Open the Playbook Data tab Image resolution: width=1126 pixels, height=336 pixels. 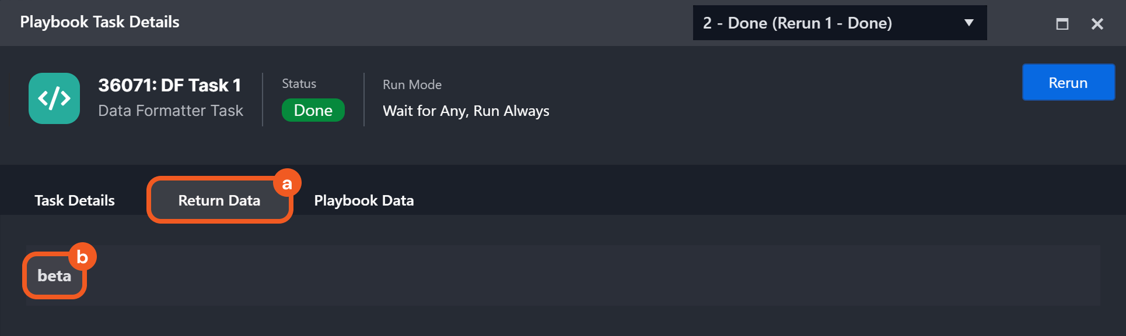pos(363,200)
